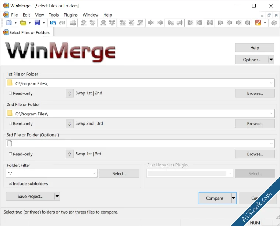Click the orange Options wrench icon
The image size is (280, 226).
[x=258, y=23]
